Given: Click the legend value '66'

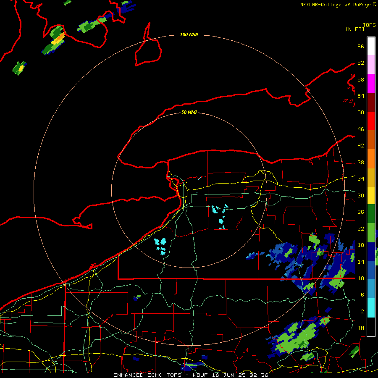Looking at the screenshot, I should coord(361,46).
